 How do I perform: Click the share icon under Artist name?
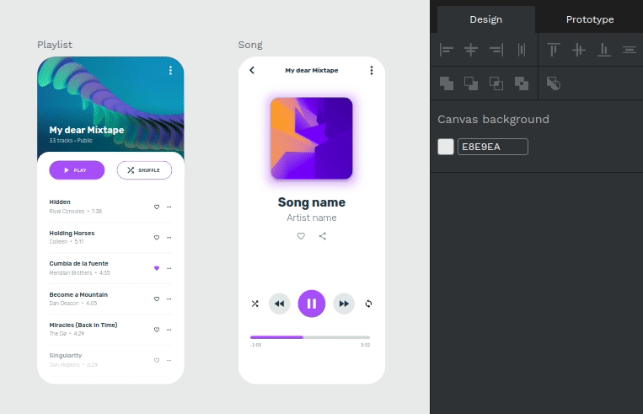[323, 236]
